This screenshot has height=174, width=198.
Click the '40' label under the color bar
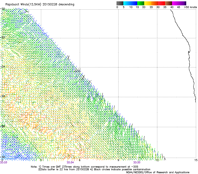[x=172, y=7]
